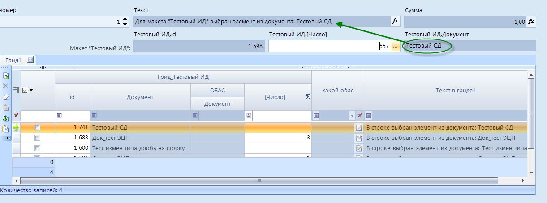Check the box for row 1 683
The width and height of the screenshot is (547, 203).
point(38,138)
